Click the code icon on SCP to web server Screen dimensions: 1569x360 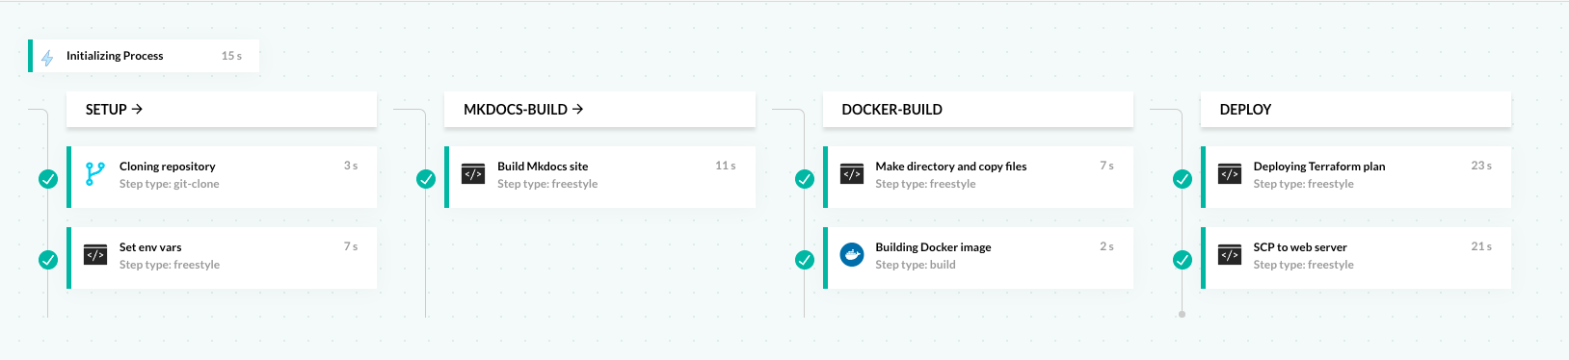pos(1230,255)
